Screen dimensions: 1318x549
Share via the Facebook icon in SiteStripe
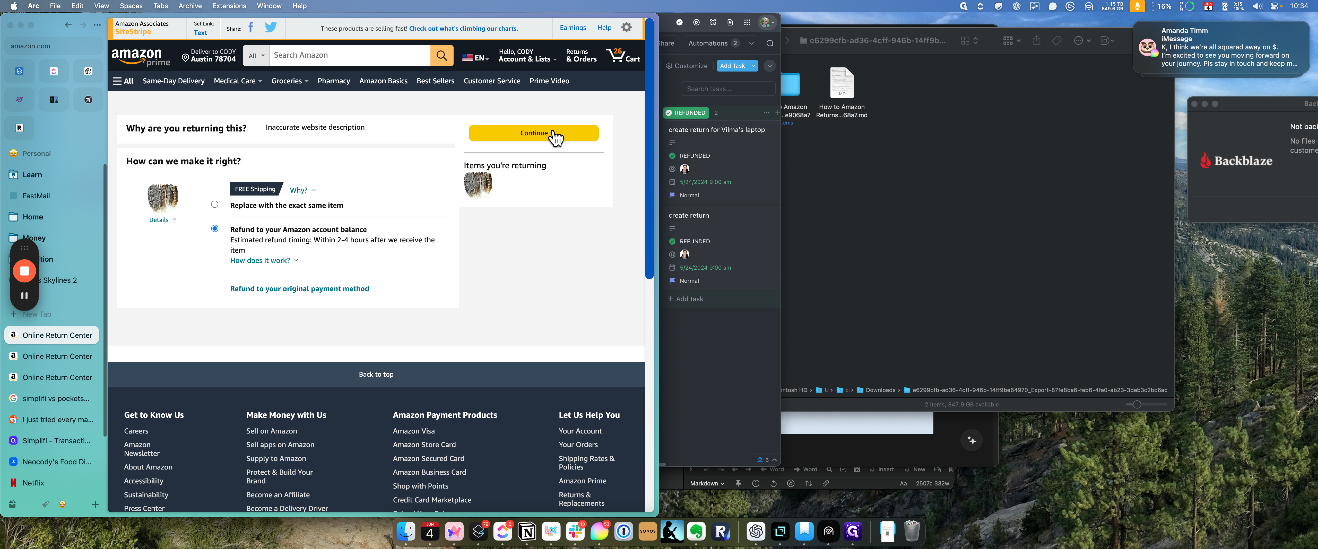pos(251,28)
